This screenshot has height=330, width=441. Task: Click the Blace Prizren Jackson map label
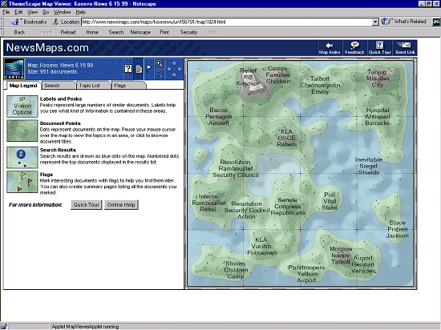tap(398, 229)
